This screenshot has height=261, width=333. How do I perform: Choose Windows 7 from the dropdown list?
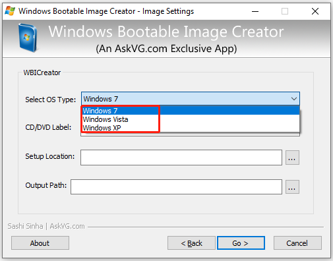coord(191,111)
